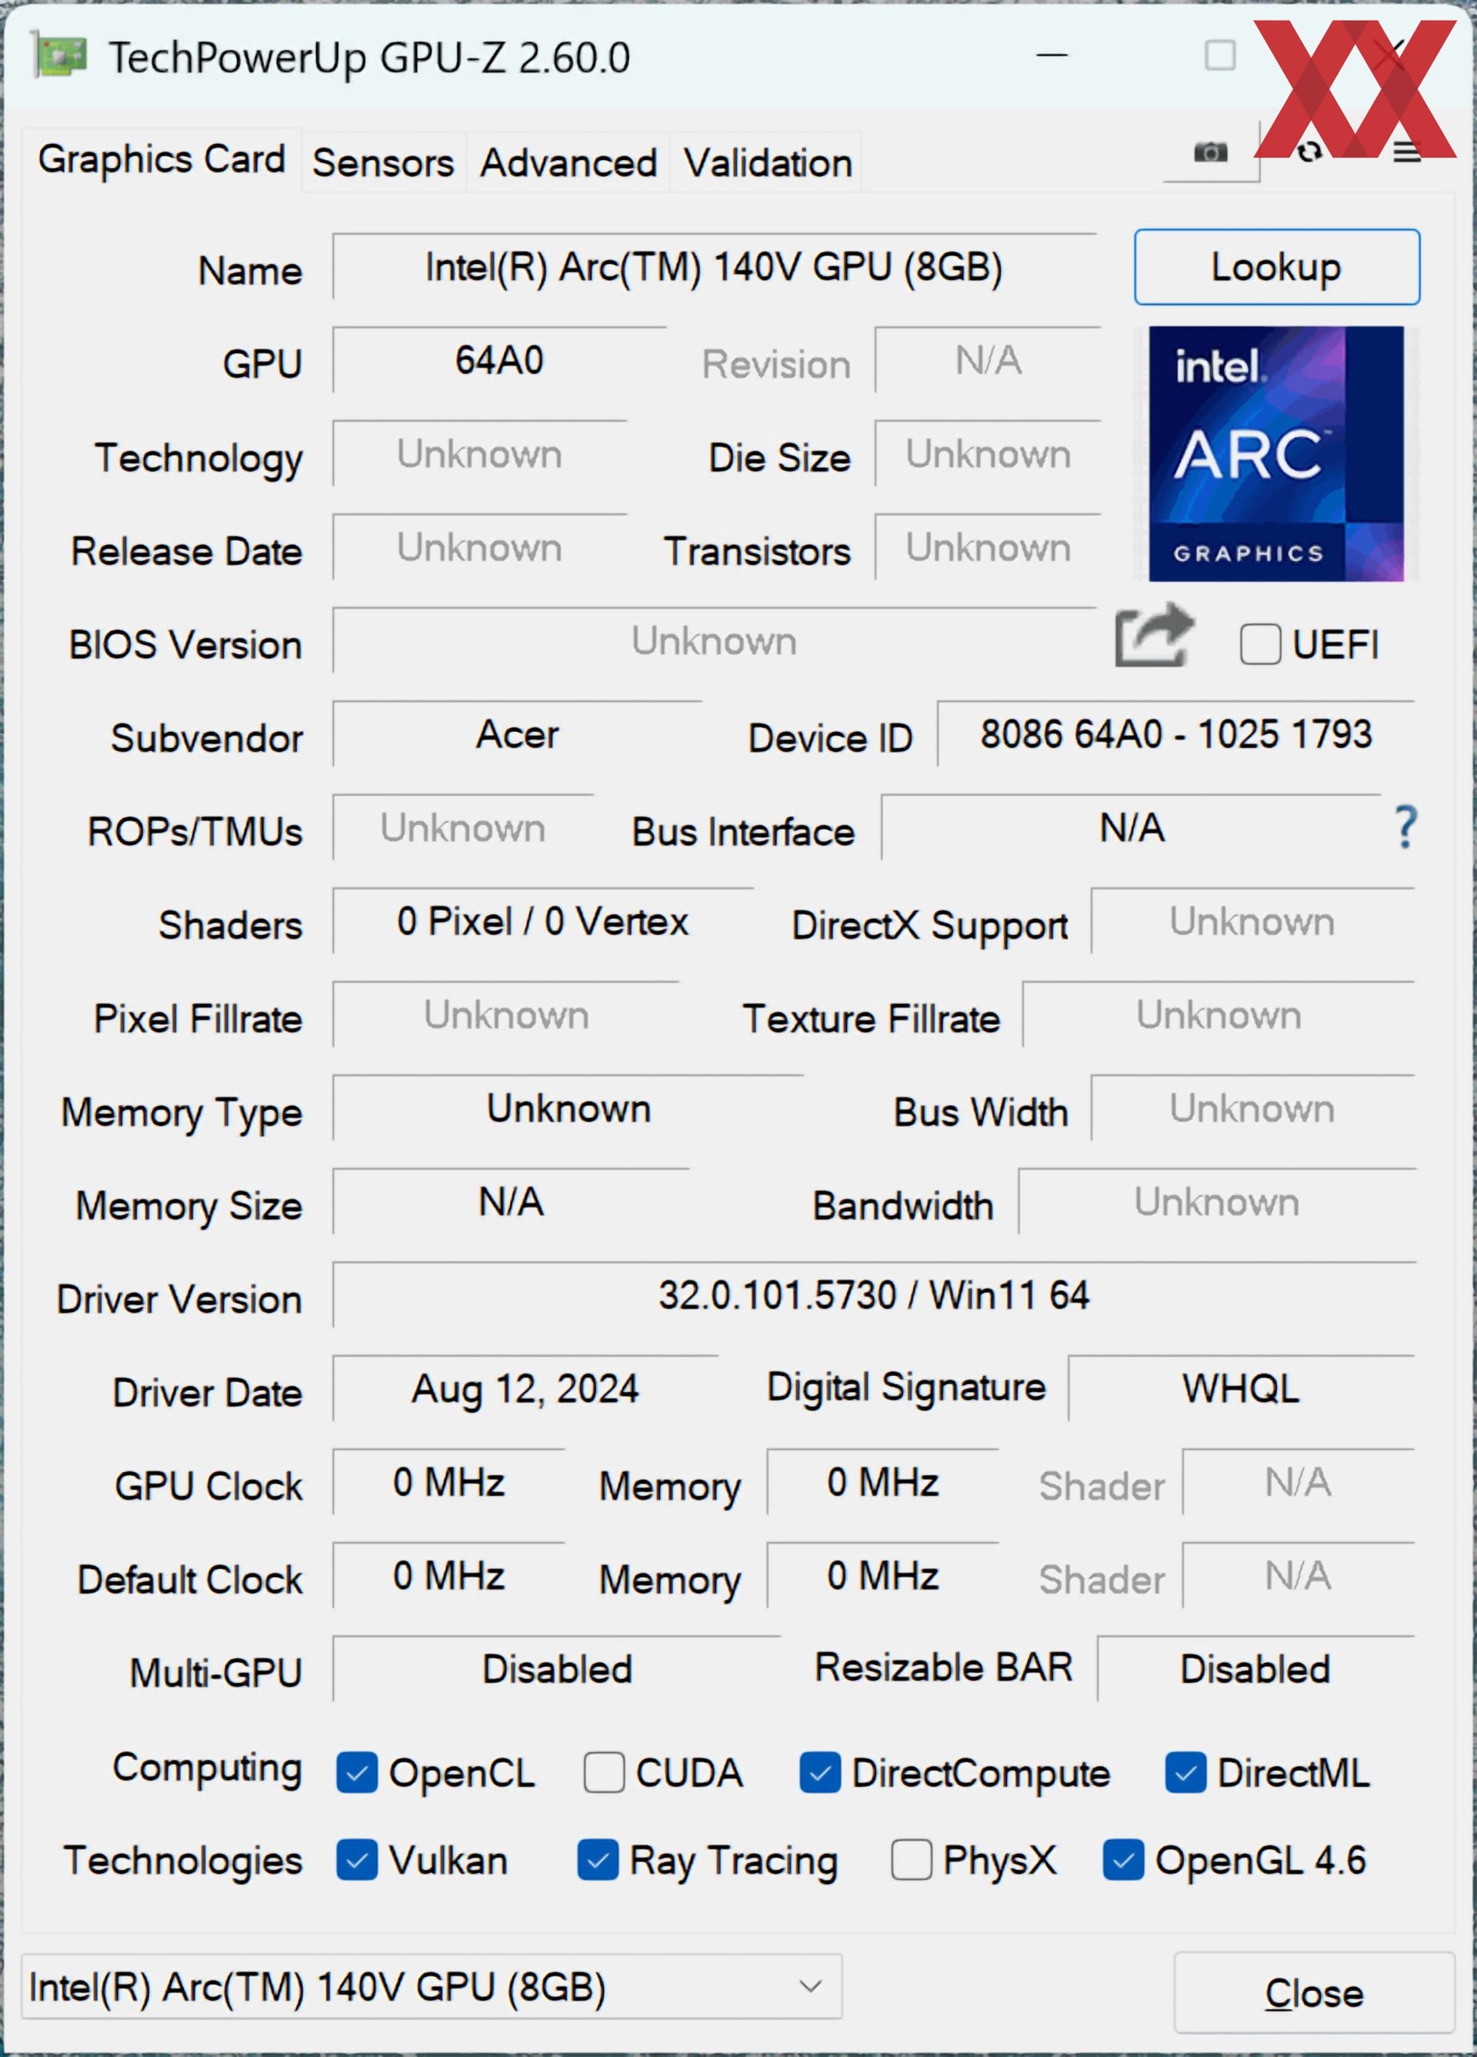Screen dimensions: 1477x2057
Task: Switch to the Graphics Card tab
Action: coord(162,159)
